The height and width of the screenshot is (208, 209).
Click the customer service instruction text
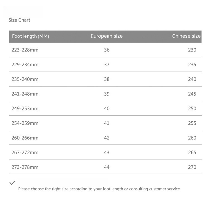99,189
